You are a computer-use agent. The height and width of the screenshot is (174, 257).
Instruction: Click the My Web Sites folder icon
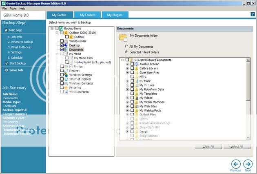tap(137, 106)
